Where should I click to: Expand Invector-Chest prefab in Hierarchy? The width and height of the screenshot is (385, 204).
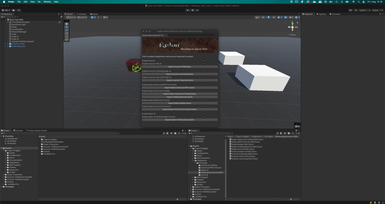pos(8,44)
